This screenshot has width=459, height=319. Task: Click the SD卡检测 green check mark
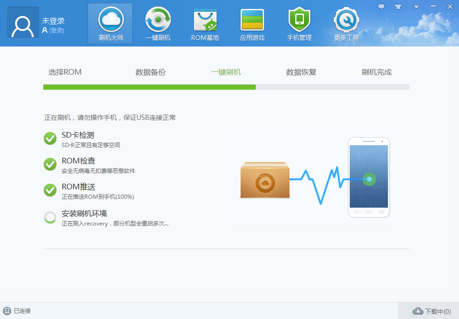point(50,139)
